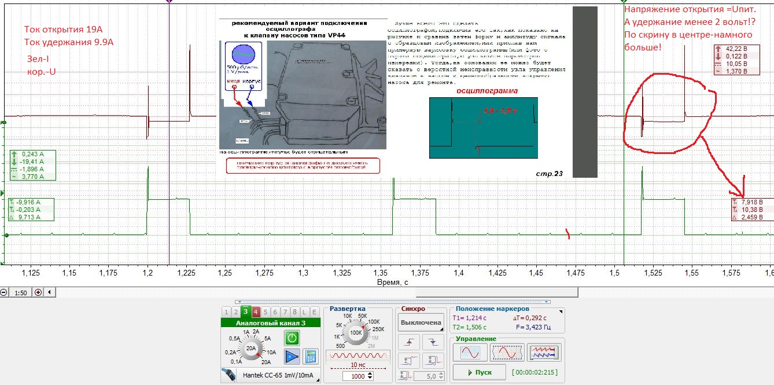This screenshot has height=385, width=774.
Task: Click the current clamp probe icon
Action: pos(229,375)
